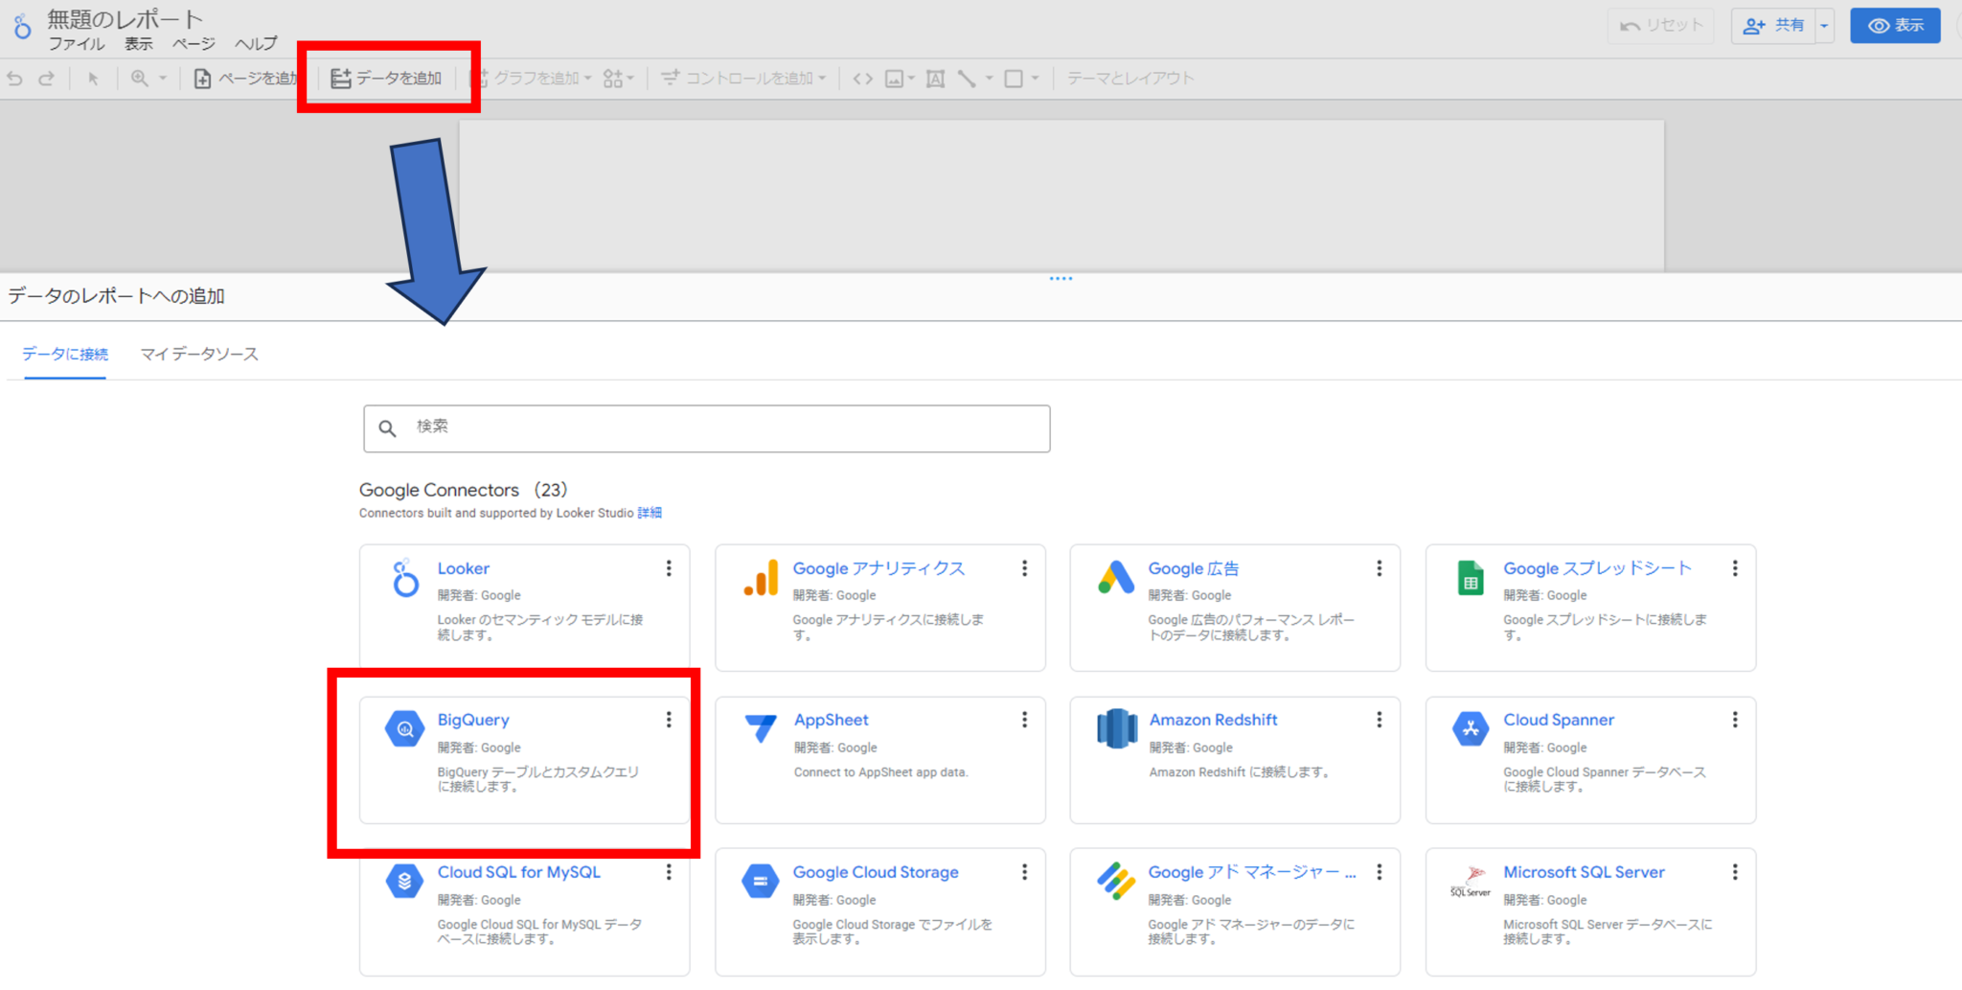Open the 詳細 link under Google Connectors
1962x990 pixels.
pyautogui.click(x=650, y=513)
